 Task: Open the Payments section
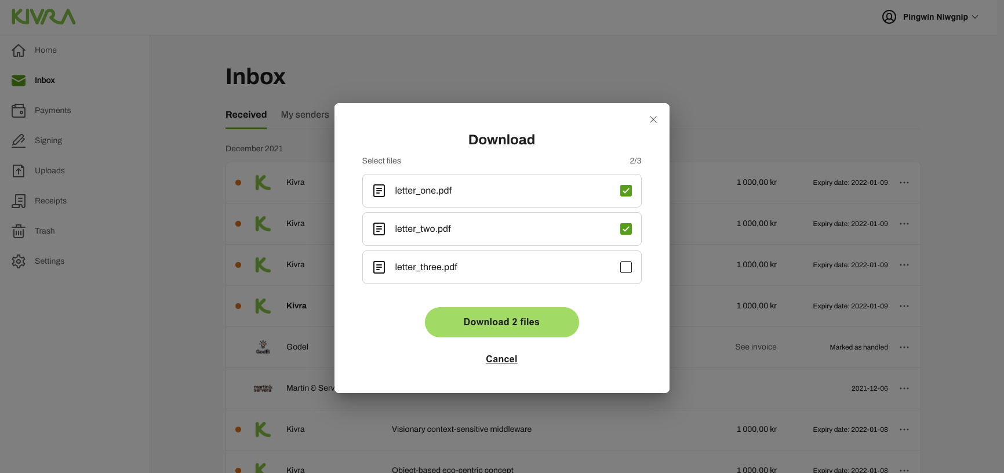(52, 110)
